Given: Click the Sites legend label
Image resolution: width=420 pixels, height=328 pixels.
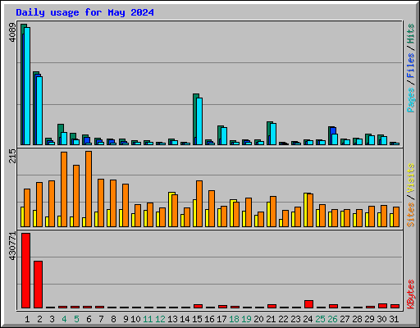Looking at the screenshot, I should pyautogui.click(x=411, y=215).
